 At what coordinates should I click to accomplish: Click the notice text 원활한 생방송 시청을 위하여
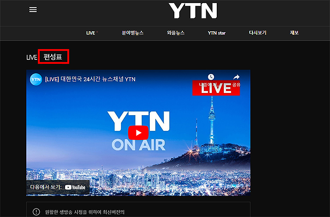[85, 212]
